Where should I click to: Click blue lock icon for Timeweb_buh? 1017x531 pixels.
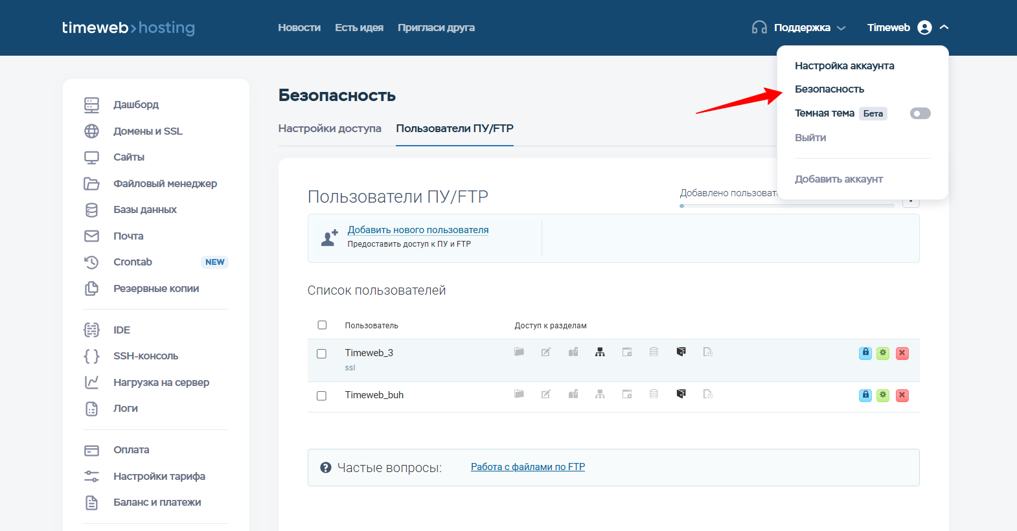865,395
